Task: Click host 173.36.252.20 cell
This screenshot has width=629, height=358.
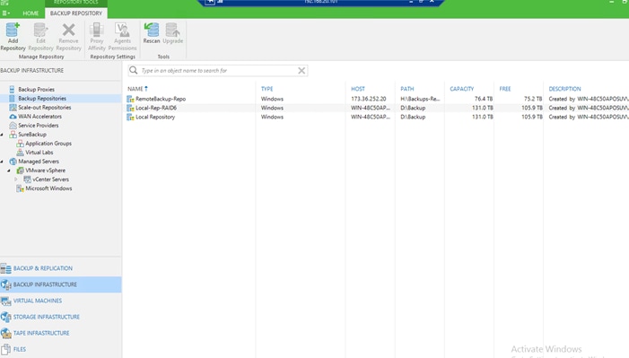Action: point(368,99)
